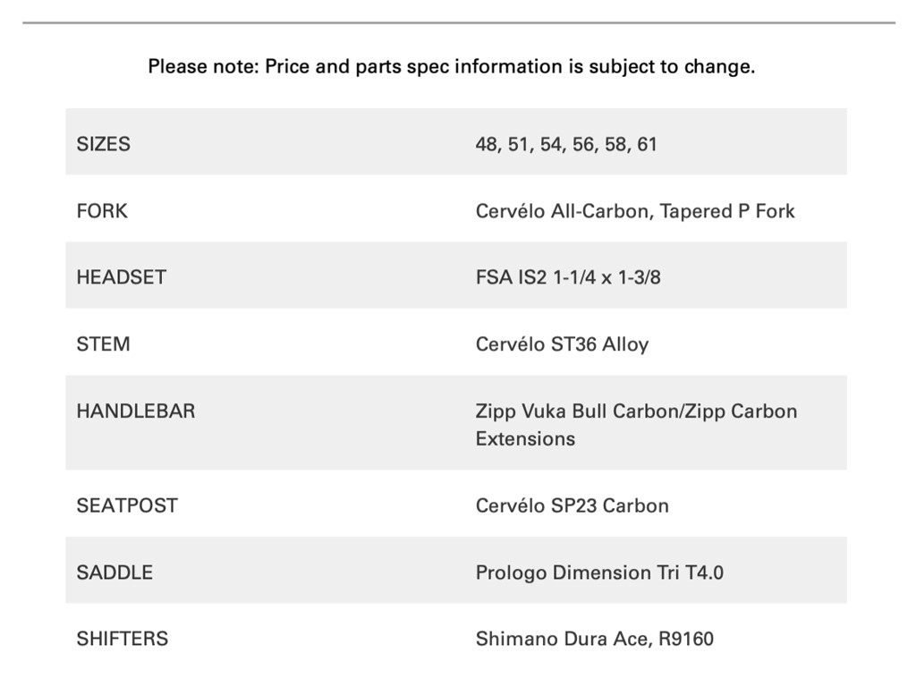
Task: Click the SADDLE row label
Action: 114,572
